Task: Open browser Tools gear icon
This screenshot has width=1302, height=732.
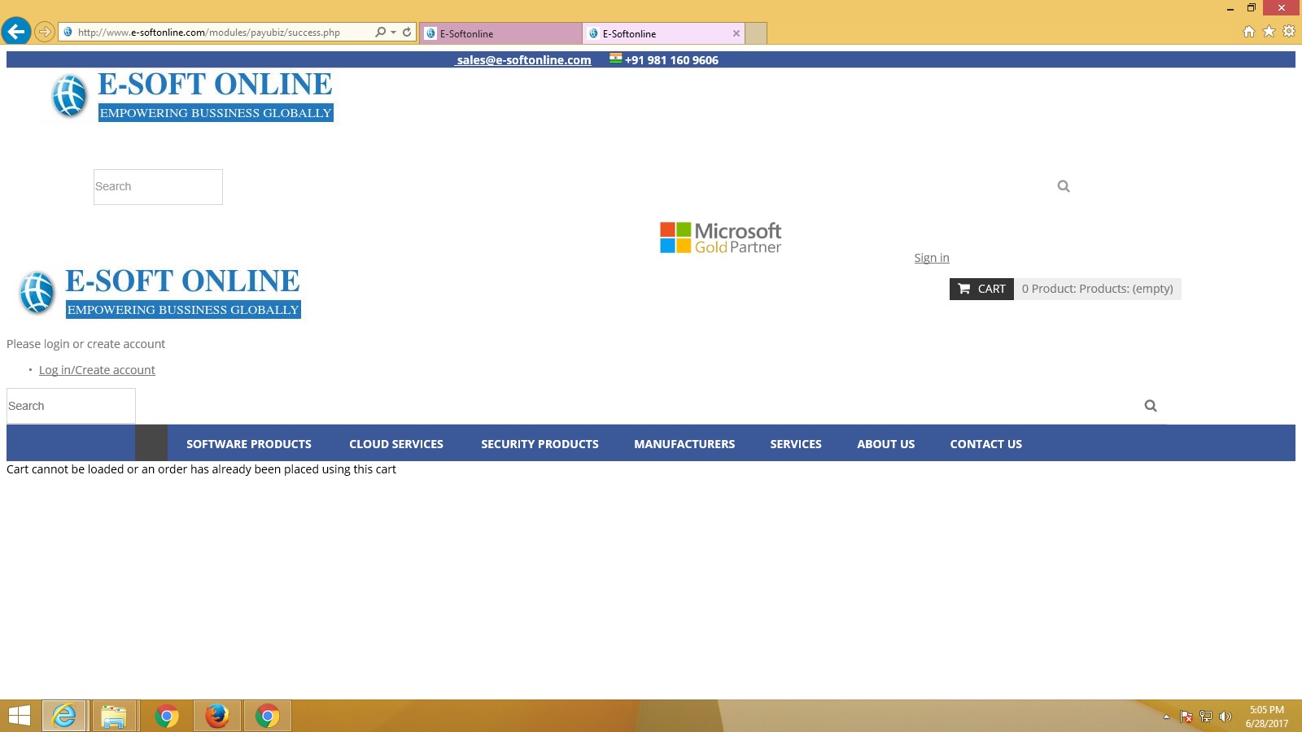Action: [x=1289, y=32]
